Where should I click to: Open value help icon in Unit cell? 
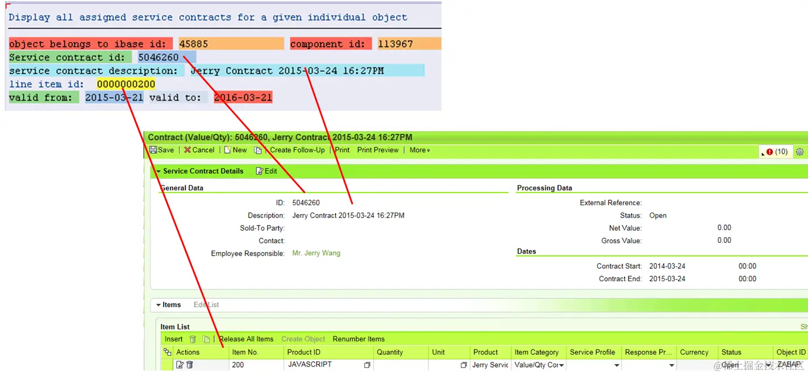464,365
